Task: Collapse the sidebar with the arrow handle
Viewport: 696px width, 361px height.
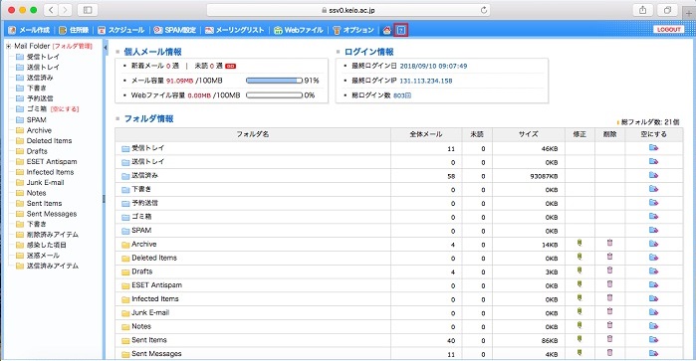Action: pos(106,47)
